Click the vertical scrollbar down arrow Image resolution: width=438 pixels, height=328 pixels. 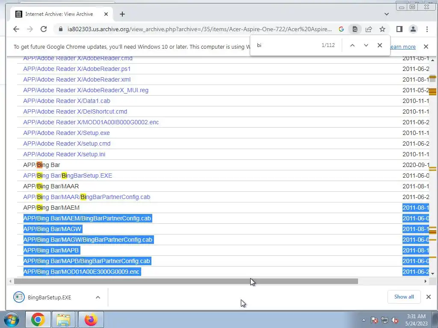(433, 274)
